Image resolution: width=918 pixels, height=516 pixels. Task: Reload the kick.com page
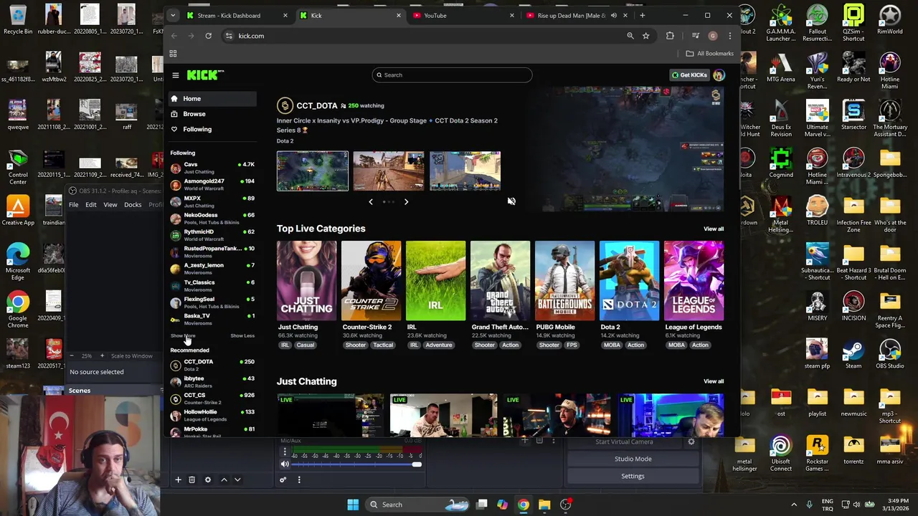point(209,36)
